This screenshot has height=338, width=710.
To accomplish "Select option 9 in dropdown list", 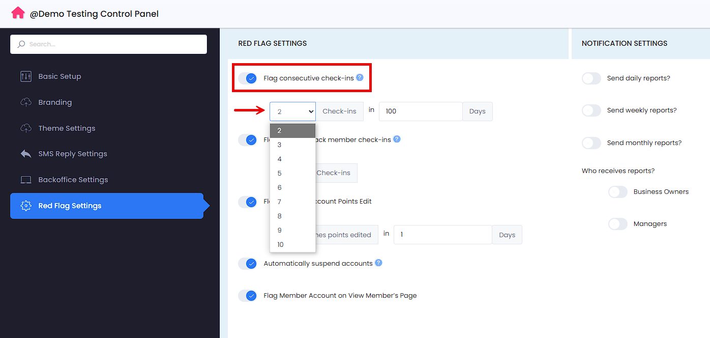I will (x=292, y=231).
